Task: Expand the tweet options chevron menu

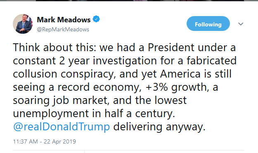Action: pyautogui.click(x=241, y=24)
